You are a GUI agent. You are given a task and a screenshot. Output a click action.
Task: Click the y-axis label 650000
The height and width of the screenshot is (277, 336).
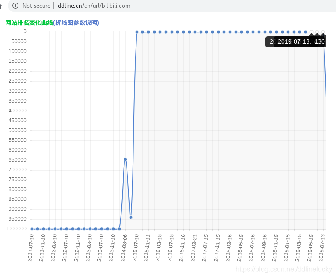click(18, 160)
